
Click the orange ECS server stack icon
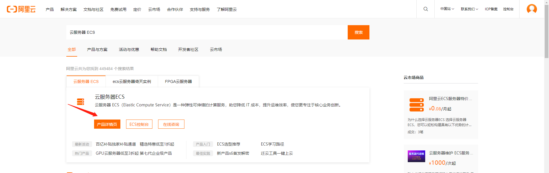coord(81,102)
